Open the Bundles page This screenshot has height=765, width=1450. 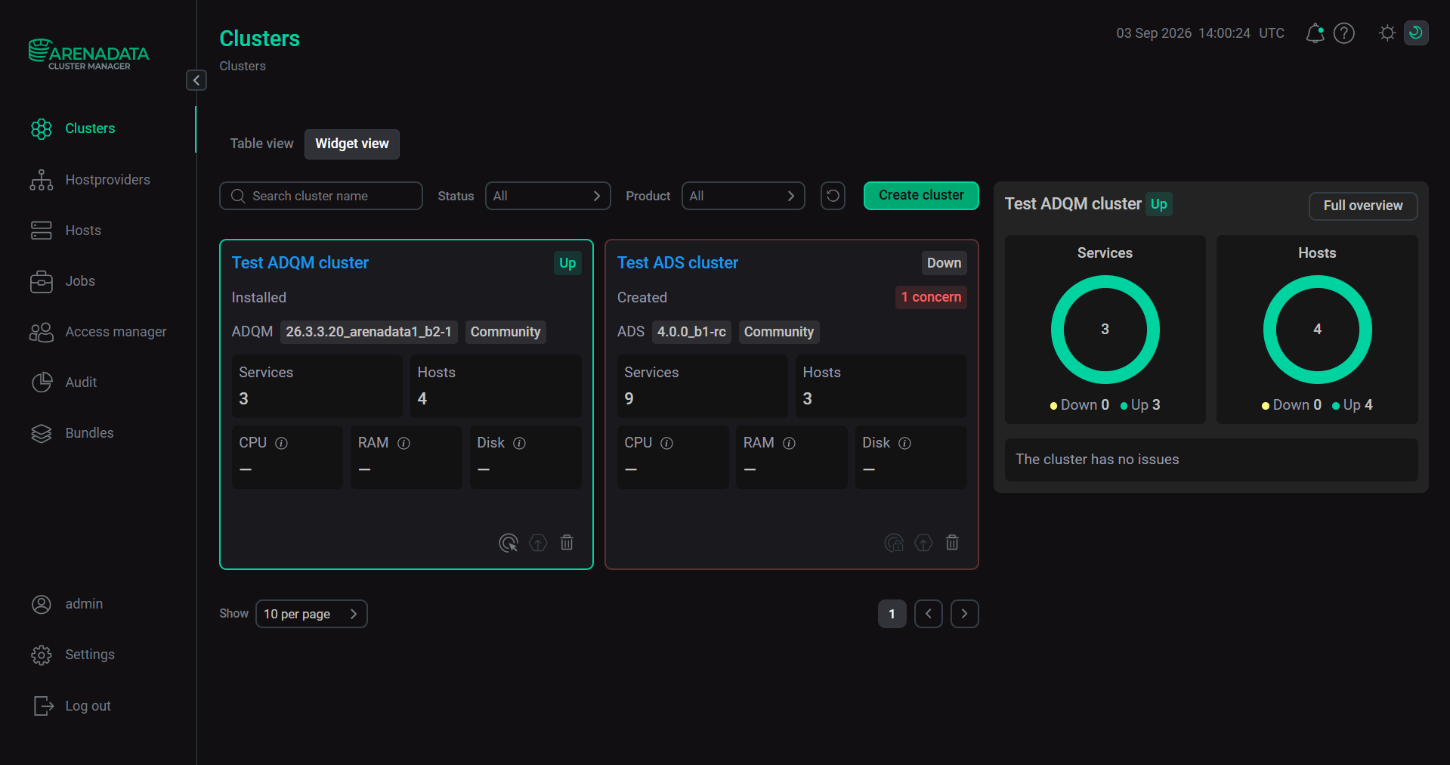[x=89, y=433]
